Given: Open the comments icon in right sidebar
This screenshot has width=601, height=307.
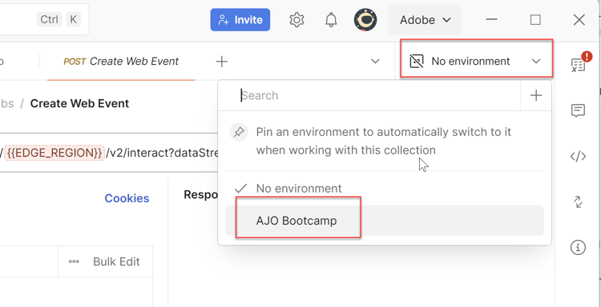Looking at the screenshot, I should pos(578,110).
